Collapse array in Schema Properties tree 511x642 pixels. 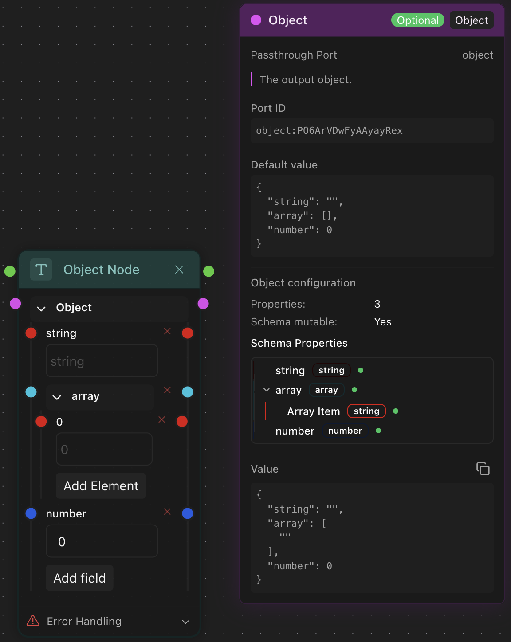coord(267,390)
